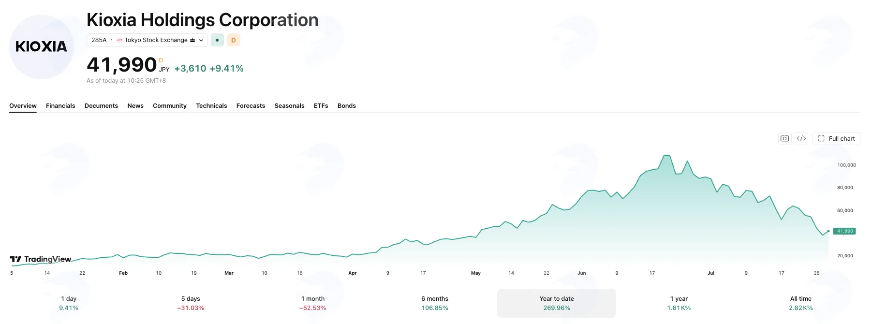Click the orange D delayed data badge
This screenshot has height=324, width=872.
click(x=234, y=40)
